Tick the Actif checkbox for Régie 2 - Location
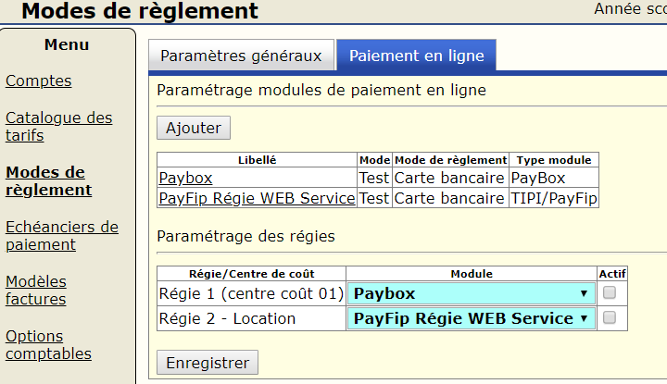Screen dimensions: 667x384 [x=610, y=317]
